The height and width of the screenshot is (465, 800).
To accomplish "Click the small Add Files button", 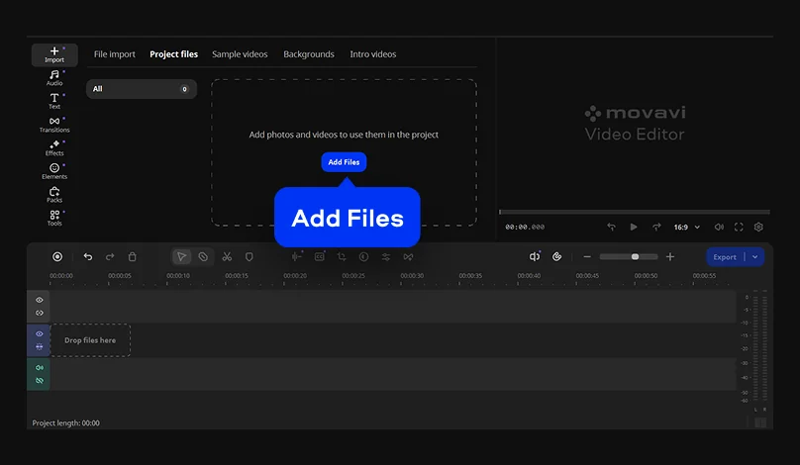I will pyautogui.click(x=344, y=162).
